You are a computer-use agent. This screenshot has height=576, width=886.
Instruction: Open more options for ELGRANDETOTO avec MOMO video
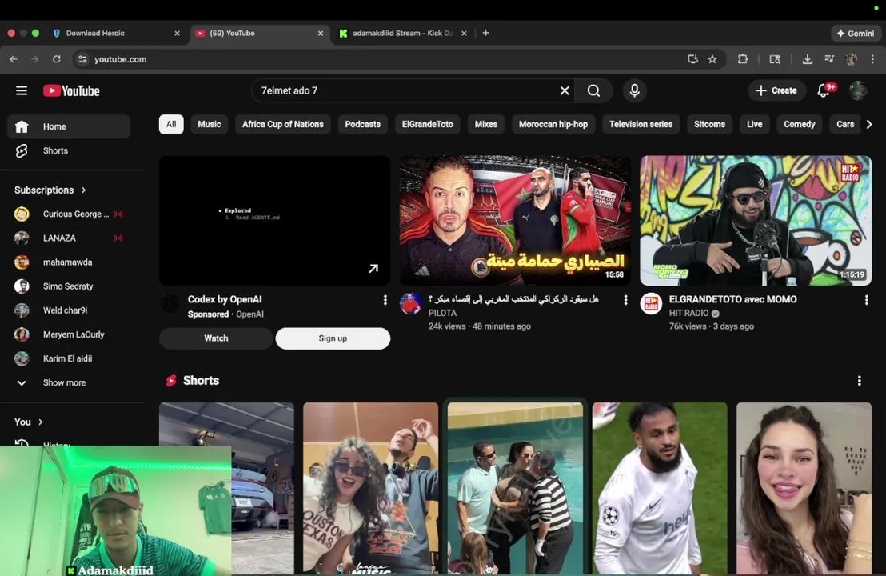[x=866, y=300]
